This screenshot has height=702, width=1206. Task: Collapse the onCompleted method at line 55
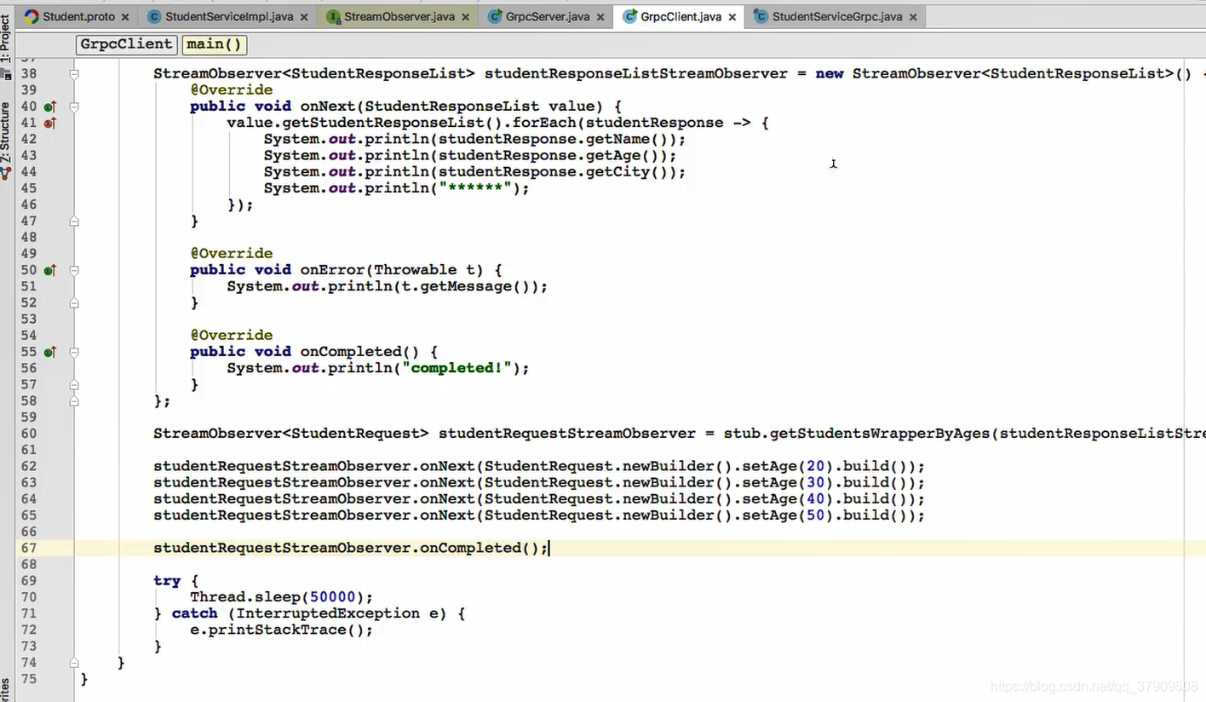[x=74, y=352]
